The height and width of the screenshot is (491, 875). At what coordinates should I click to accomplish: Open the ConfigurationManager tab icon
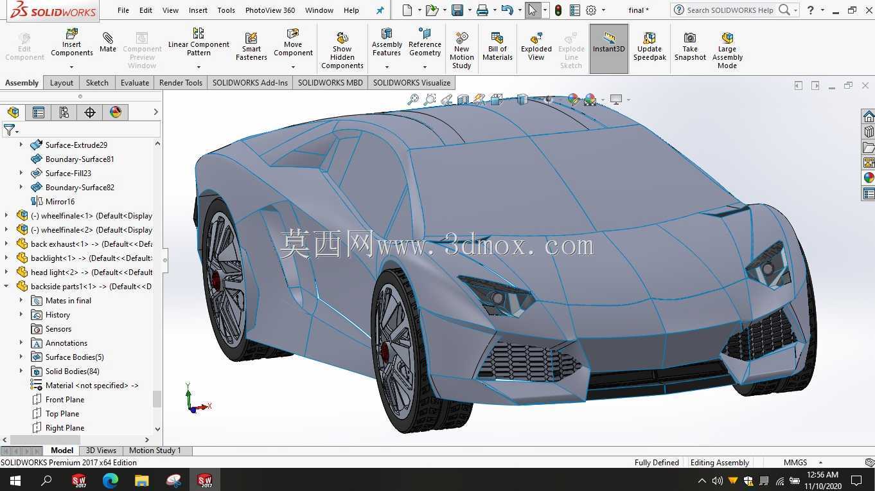point(64,112)
